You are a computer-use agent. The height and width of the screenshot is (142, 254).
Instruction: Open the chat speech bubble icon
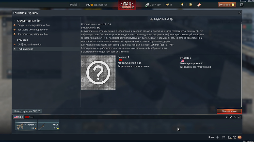point(234,137)
